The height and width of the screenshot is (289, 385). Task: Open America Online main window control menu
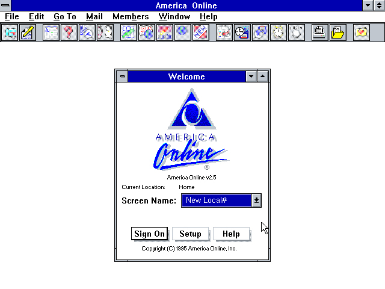pos(5,5)
